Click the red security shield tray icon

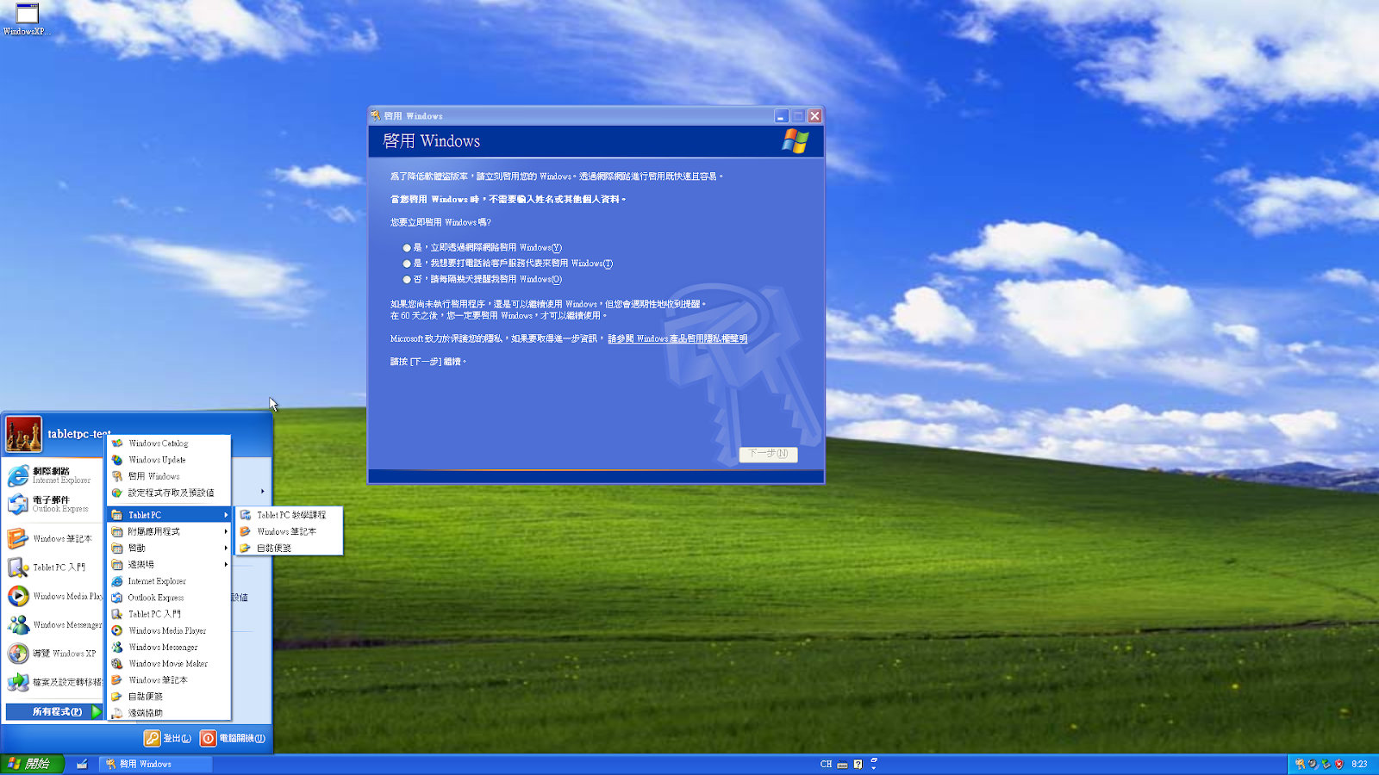1339,764
